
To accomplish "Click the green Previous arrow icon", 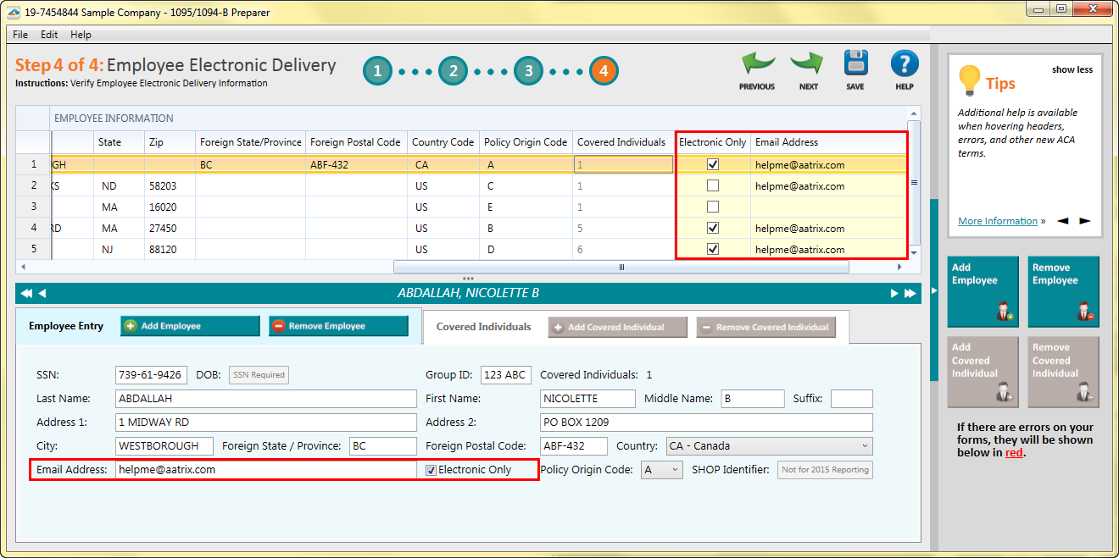I will click(x=757, y=65).
